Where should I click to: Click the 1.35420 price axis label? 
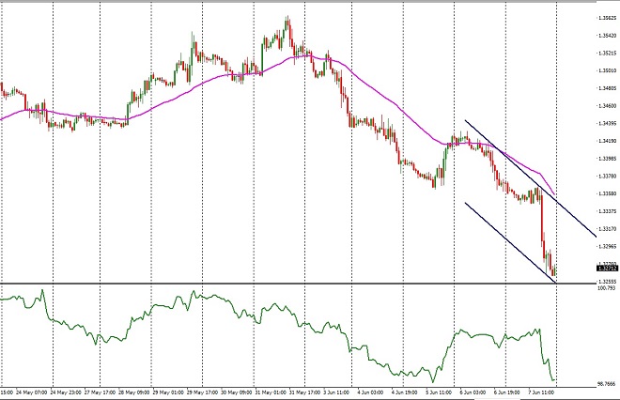pos(608,36)
